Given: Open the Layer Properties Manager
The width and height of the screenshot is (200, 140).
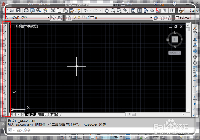Looking at the screenshot, I should tap(69, 17).
